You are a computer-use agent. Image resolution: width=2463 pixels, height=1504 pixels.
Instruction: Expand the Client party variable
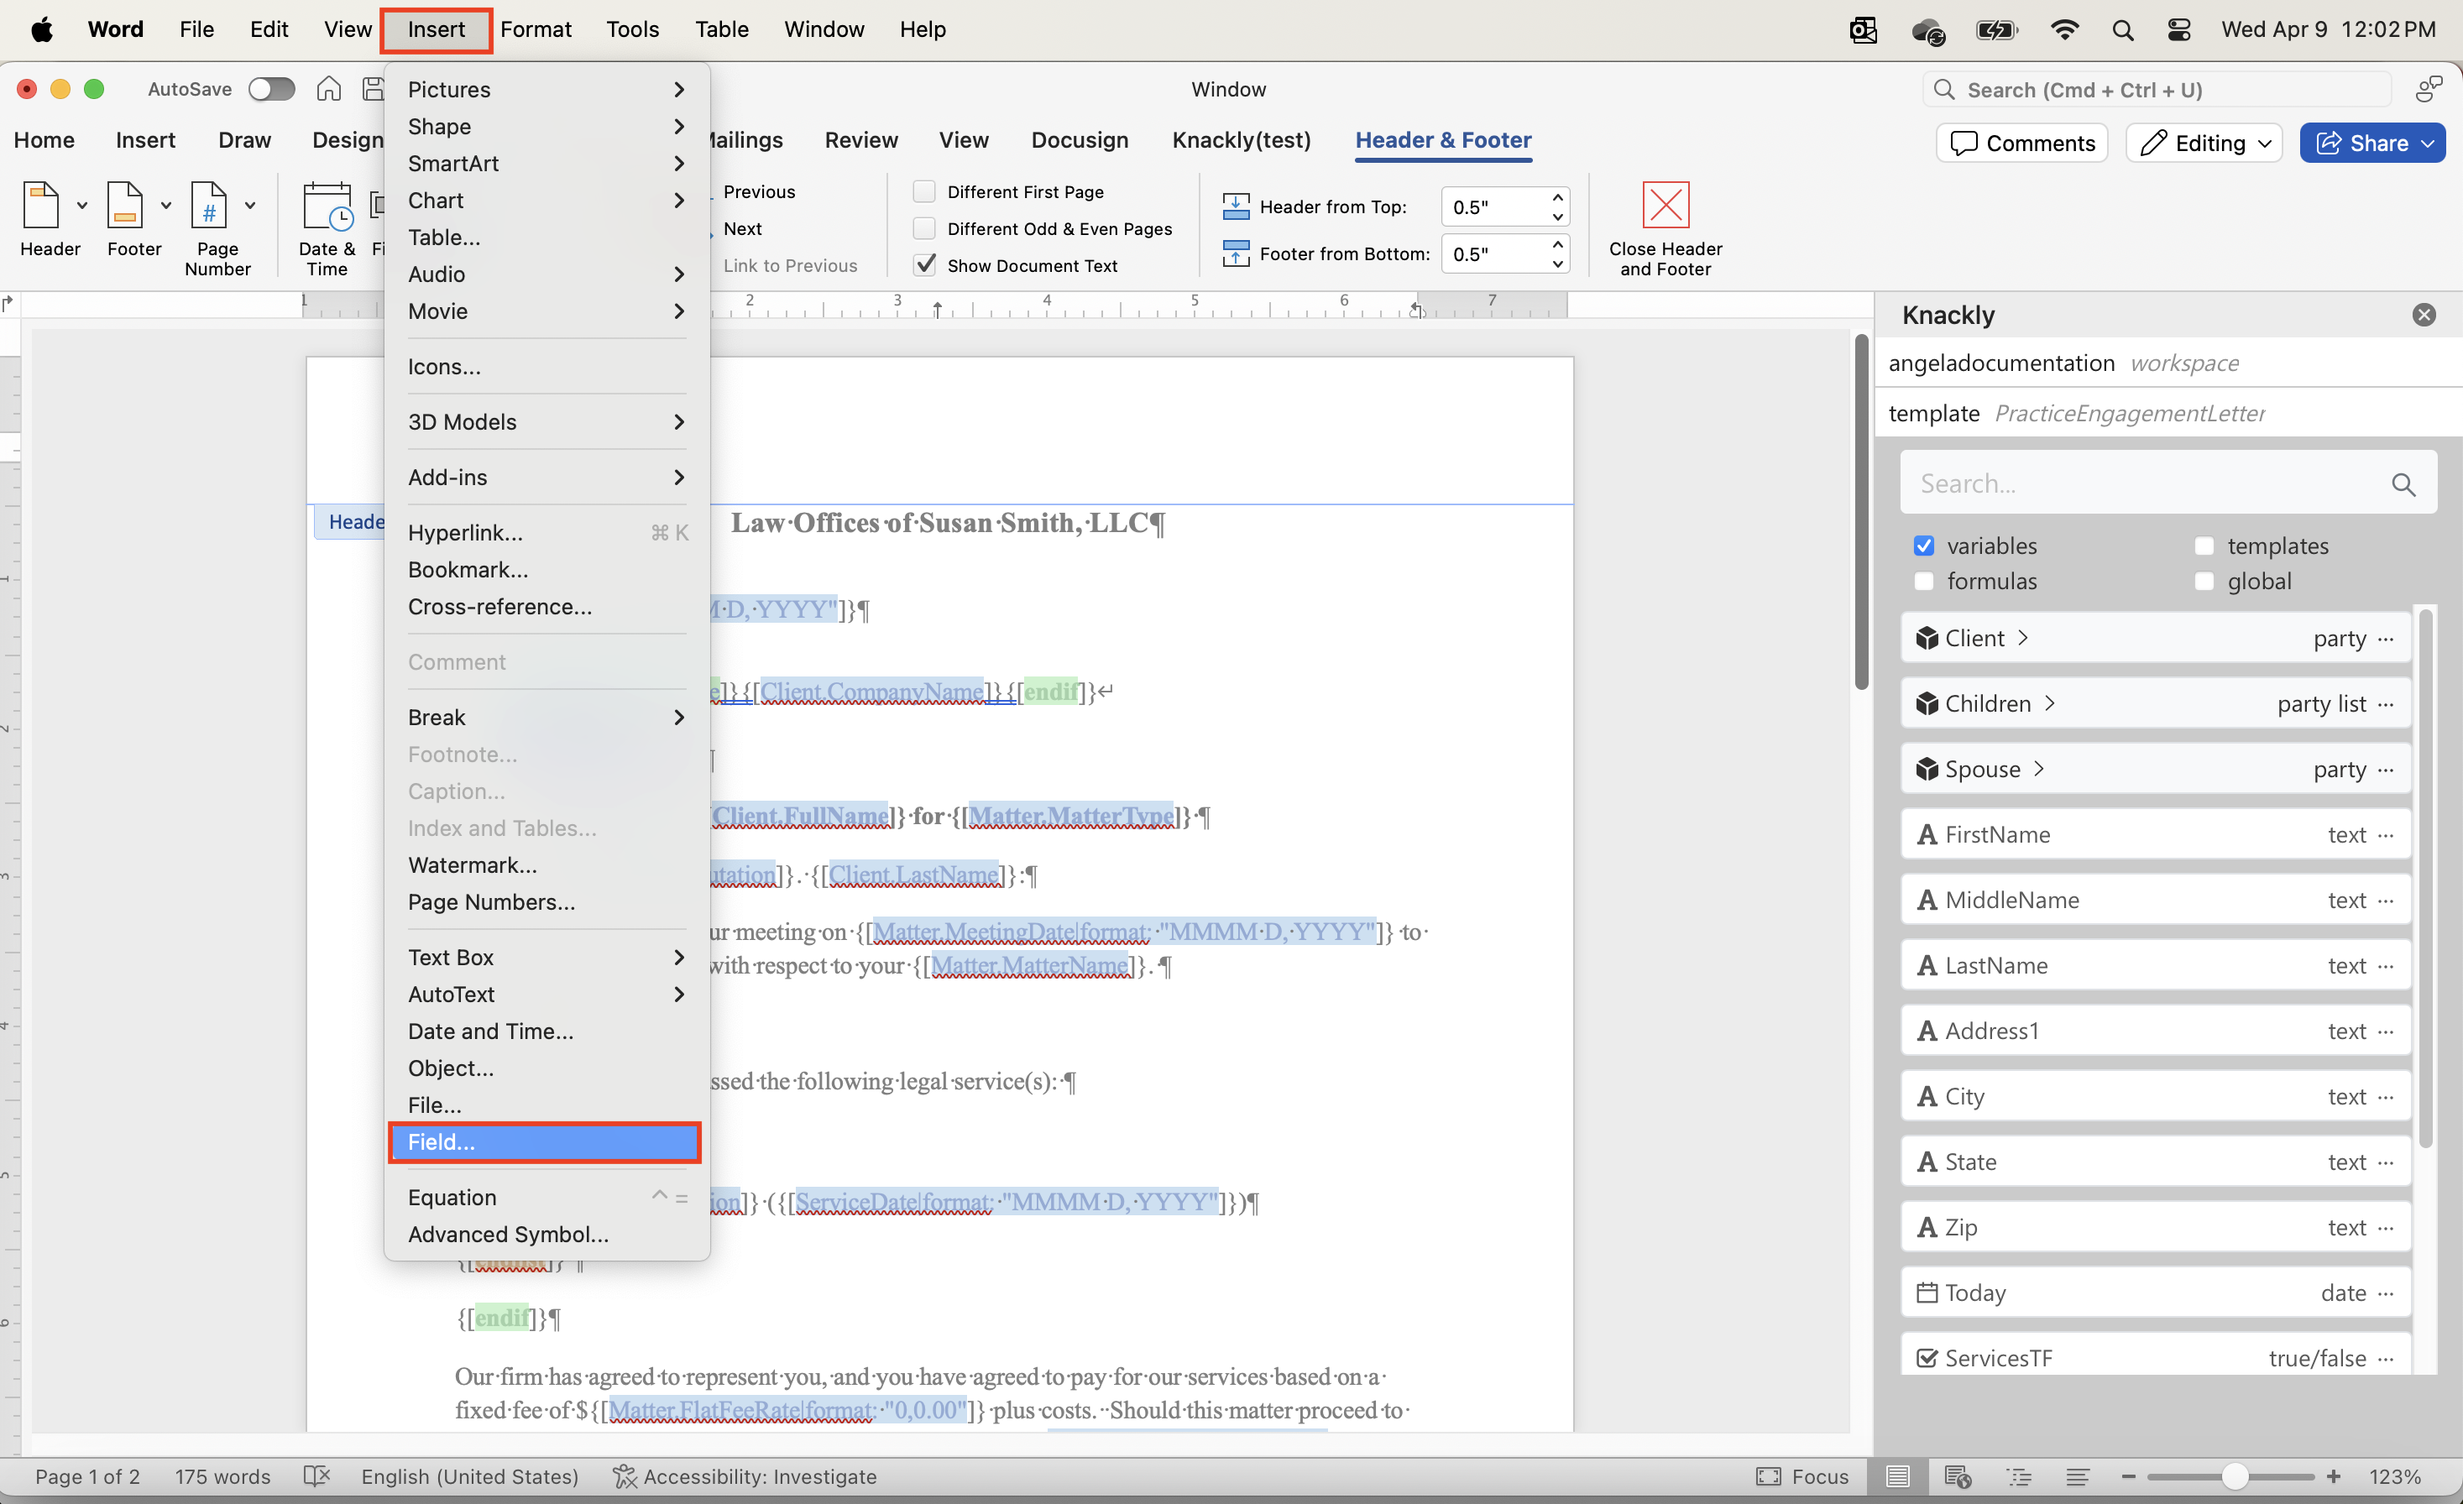pyautogui.click(x=2023, y=639)
